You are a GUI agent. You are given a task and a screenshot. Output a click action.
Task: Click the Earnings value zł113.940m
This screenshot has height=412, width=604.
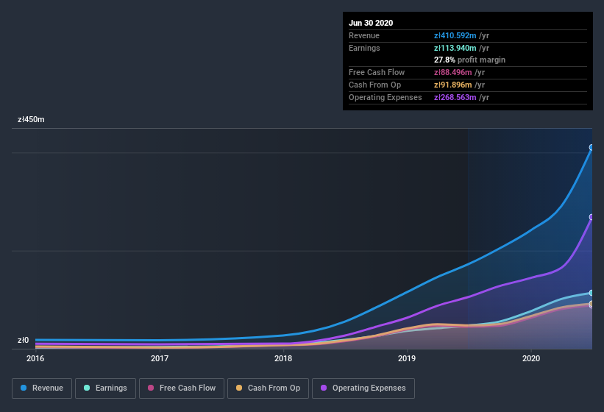[x=455, y=48]
